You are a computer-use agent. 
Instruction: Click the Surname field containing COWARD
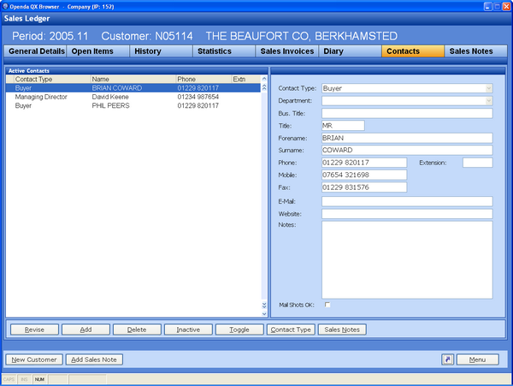pos(407,150)
